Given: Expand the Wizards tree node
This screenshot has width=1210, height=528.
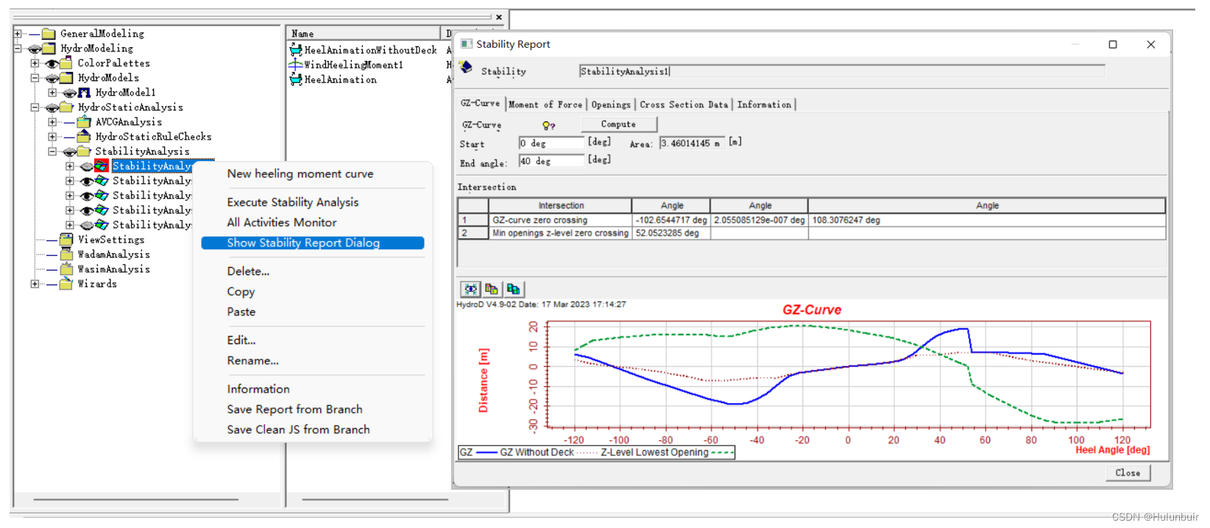Looking at the screenshot, I should pyautogui.click(x=35, y=284).
